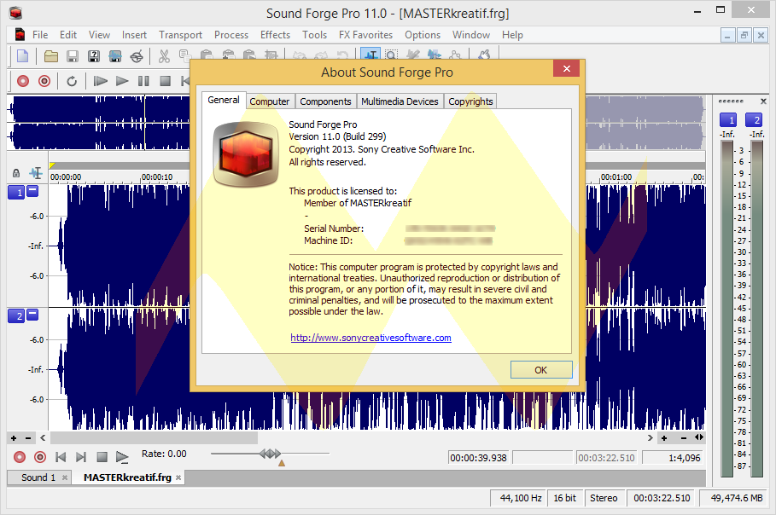Click the Paste clipboard icon
Image resolution: width=776 pixels, height=515 pixels.
click(207, 55)
